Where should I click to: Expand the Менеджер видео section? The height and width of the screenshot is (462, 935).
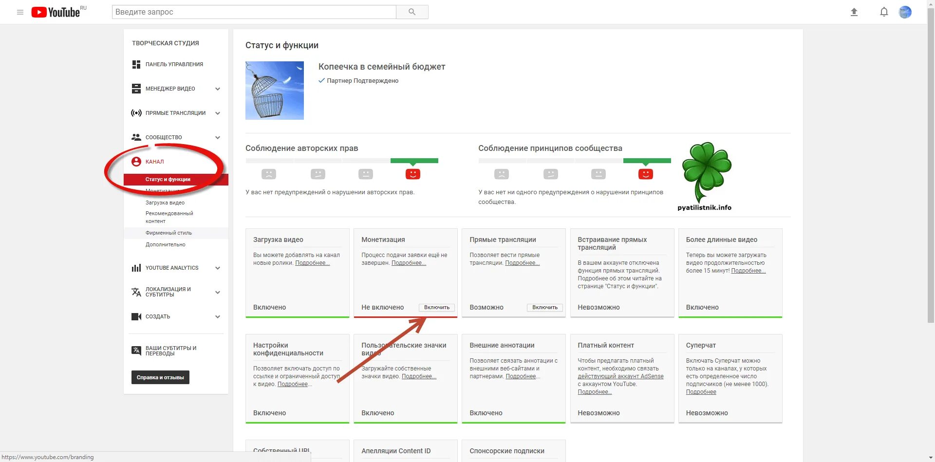[218, 89]
